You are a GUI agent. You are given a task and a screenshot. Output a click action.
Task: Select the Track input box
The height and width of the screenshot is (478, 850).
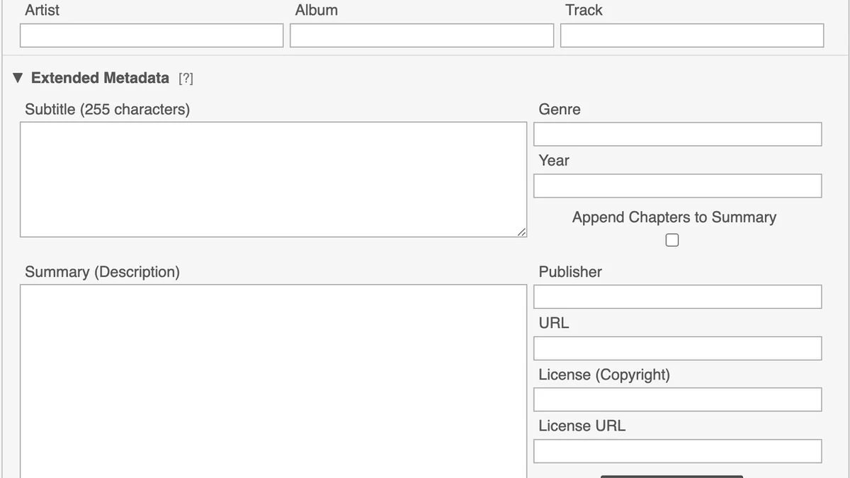(692, 35)
